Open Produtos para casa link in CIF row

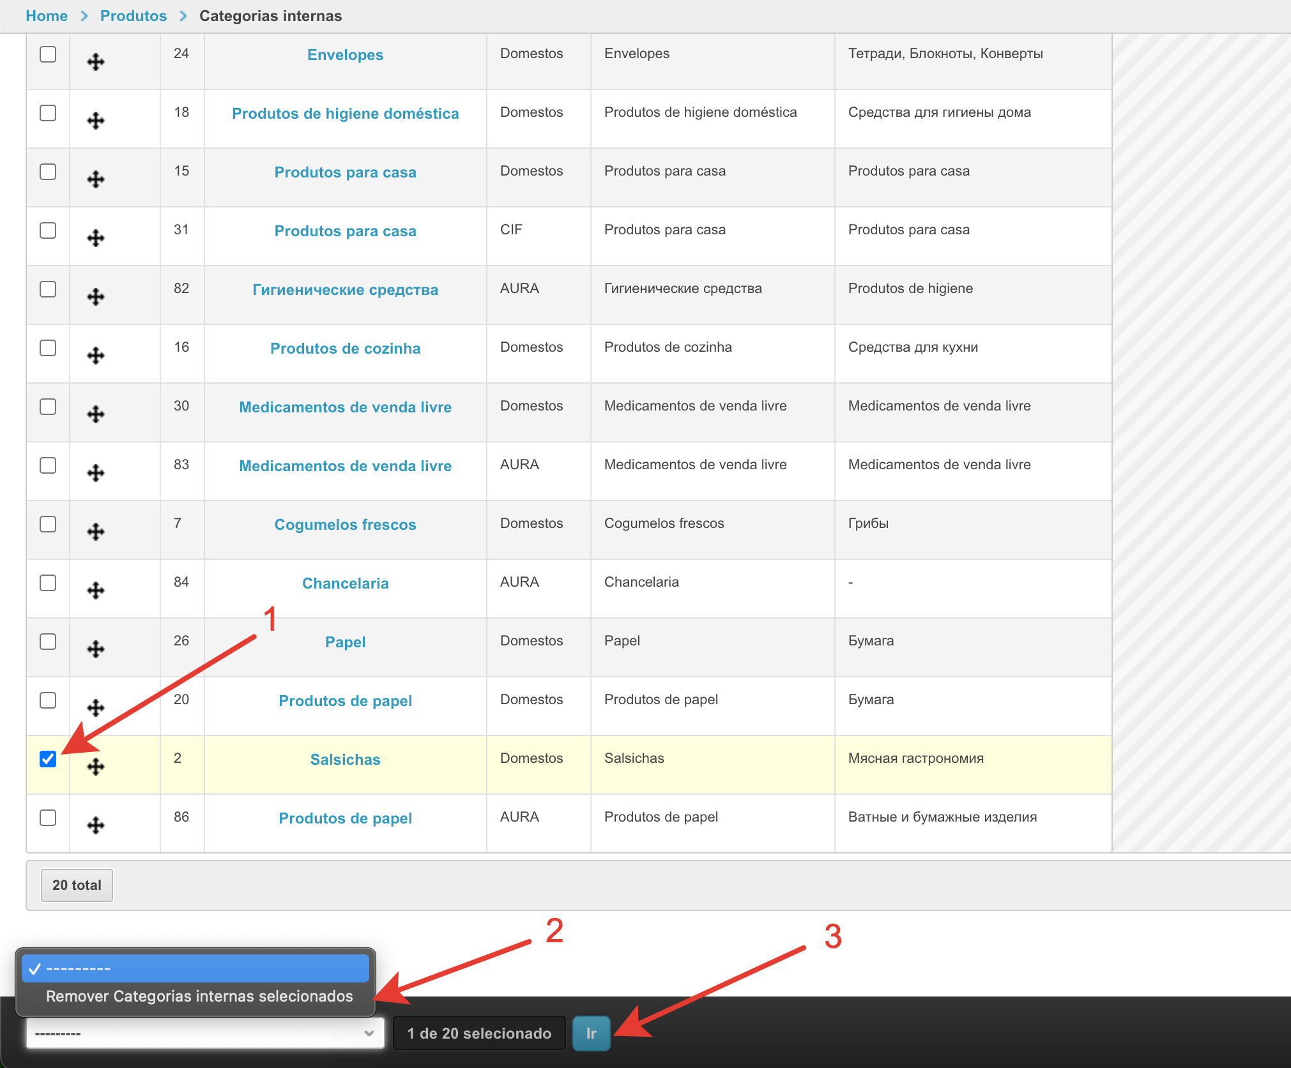(x=345, y=231)
